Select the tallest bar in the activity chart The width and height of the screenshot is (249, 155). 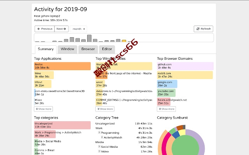point(89,38)
